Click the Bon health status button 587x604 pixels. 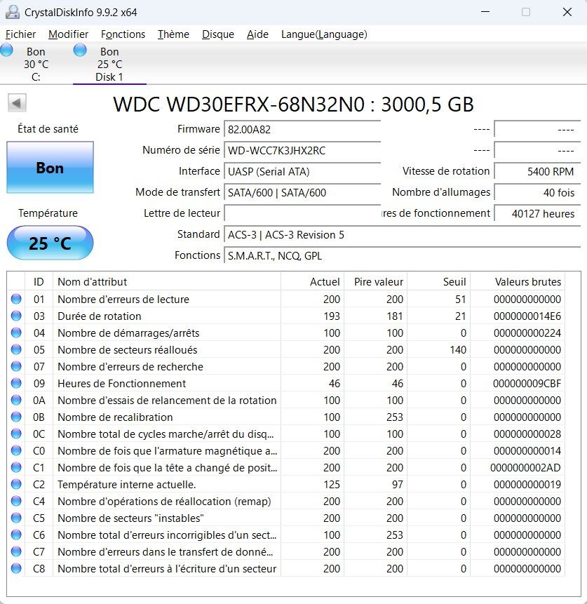pyautogui.click(x=50, y=167)
